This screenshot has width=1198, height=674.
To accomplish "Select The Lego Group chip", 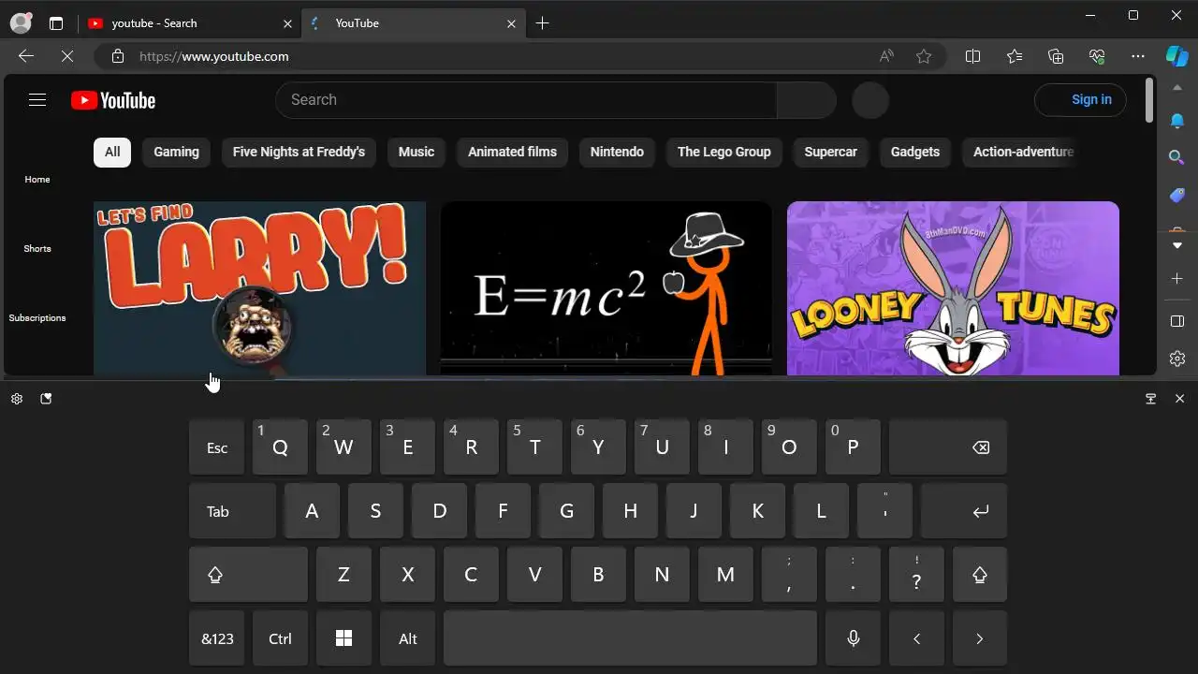I will pyautogui.click(x=723, y=152).
